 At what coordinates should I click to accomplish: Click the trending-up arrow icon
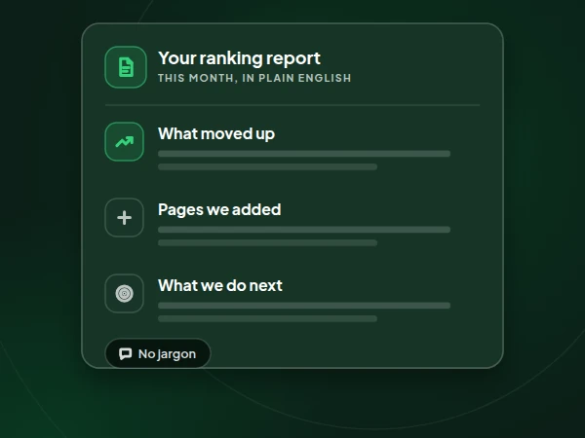click(124, 141)
